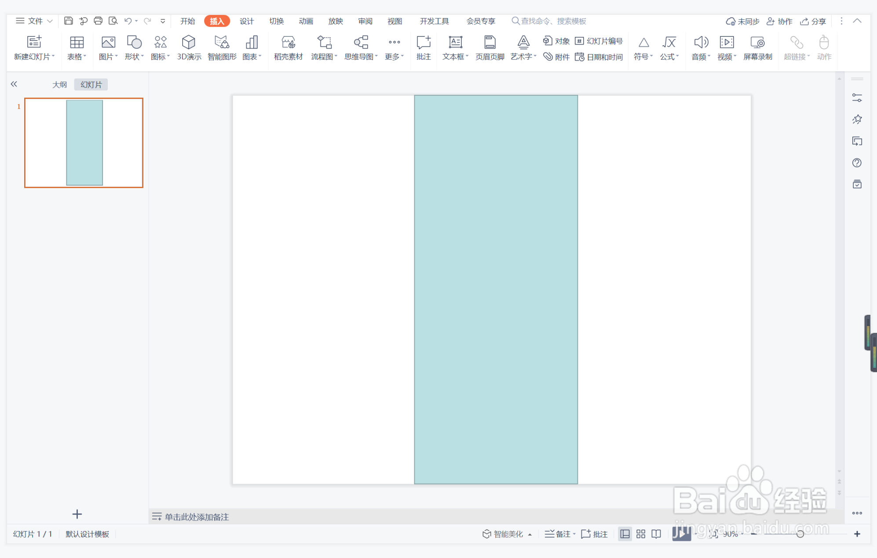Screen dimensions: 877x558
Task: Click the Mind Map (思维导图) icon
Action: coord(361,42)
